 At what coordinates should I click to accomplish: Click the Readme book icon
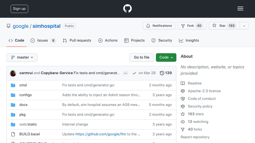(183, 83)
